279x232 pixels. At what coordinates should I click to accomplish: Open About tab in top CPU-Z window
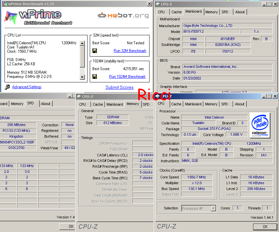pyautogui.click(x=240, y=12)
